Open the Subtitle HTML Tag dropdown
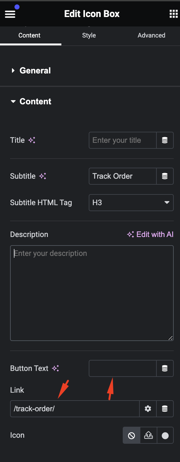The image size is (180, 462). pos(131,203)
